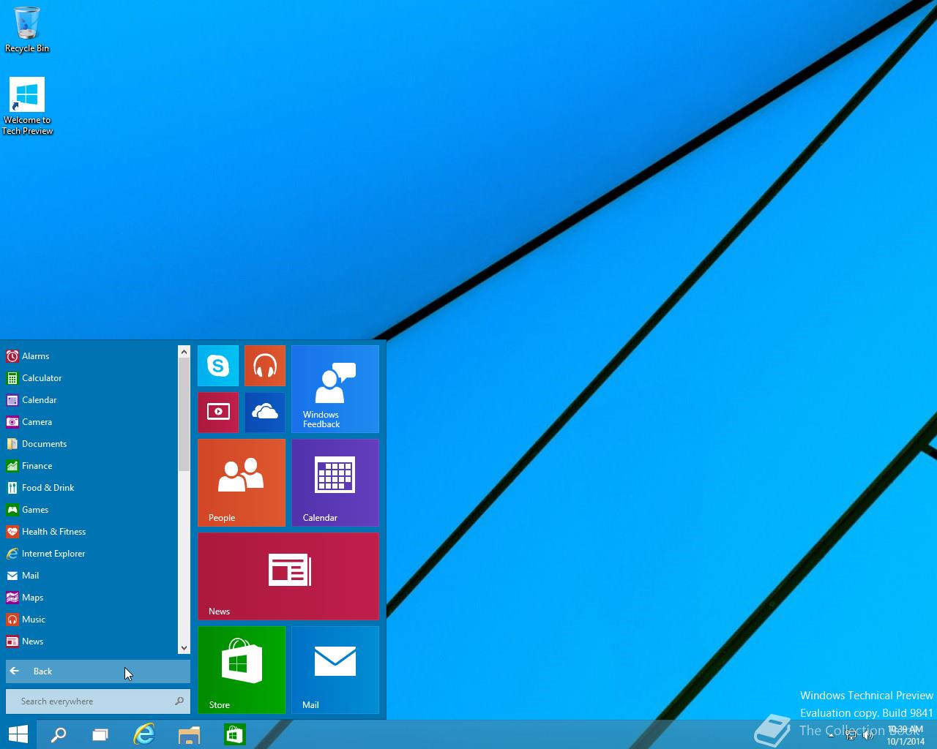The width and height of the screenshot is (937, 749).
Task: Open Health & Fitness app
Action: [90, 532]
